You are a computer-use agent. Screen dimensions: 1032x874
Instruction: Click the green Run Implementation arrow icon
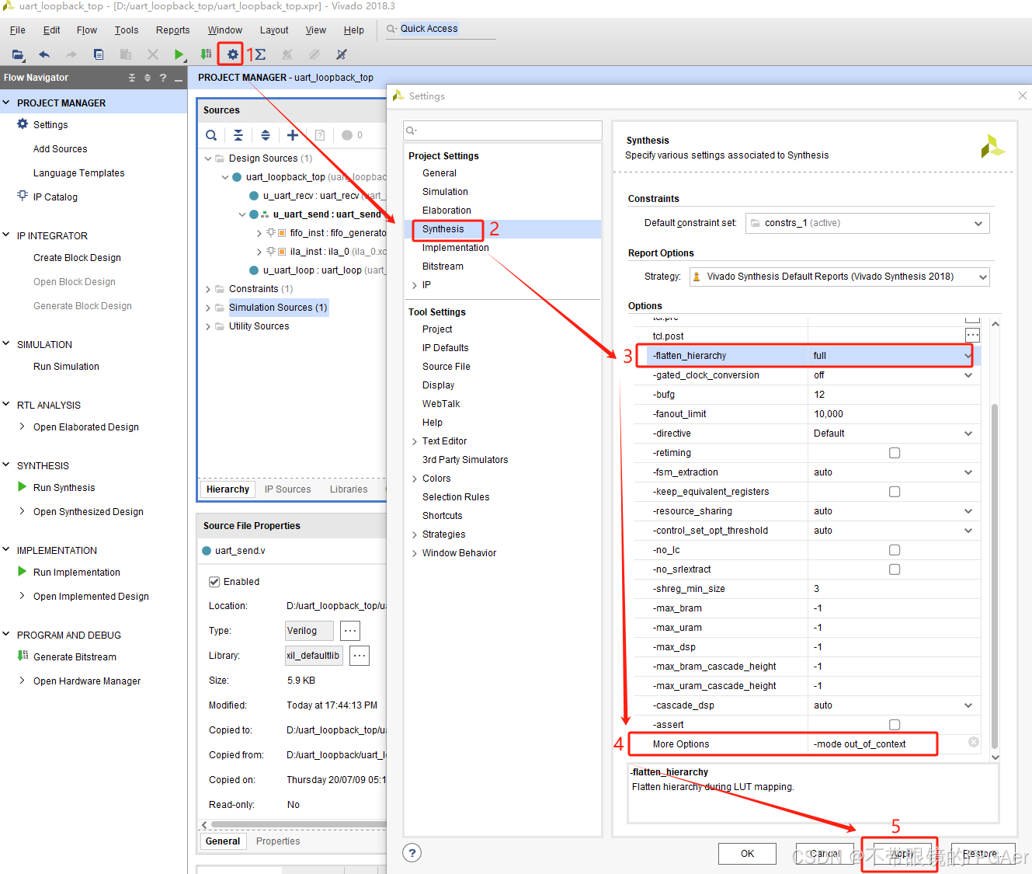click(x=23, y=572)
